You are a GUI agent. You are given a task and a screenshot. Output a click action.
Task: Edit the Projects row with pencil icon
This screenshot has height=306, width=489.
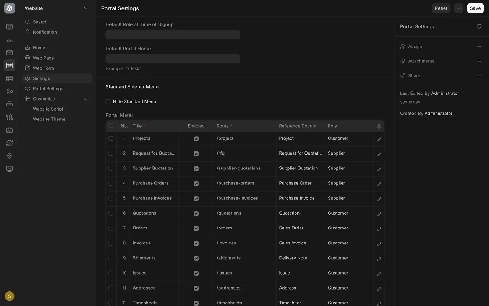tap(379, 139)
